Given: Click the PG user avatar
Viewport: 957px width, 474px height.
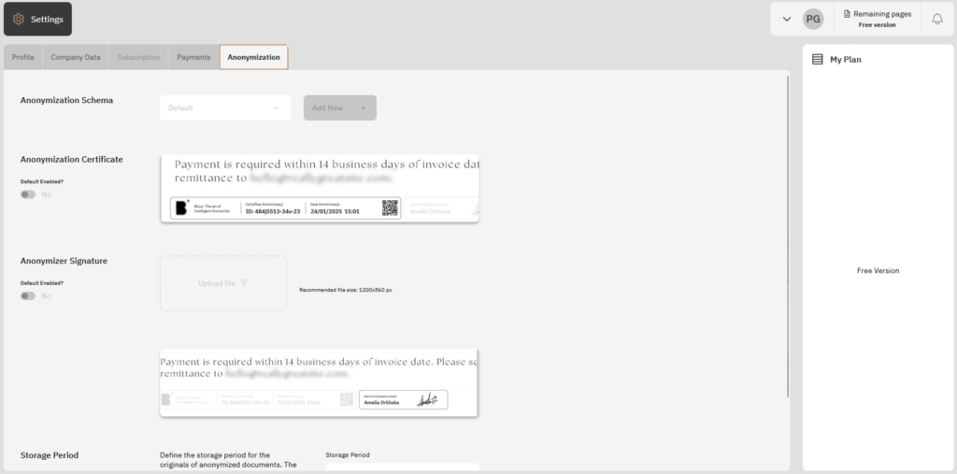Looking at the screenshot, I should (x=813, y=19).
